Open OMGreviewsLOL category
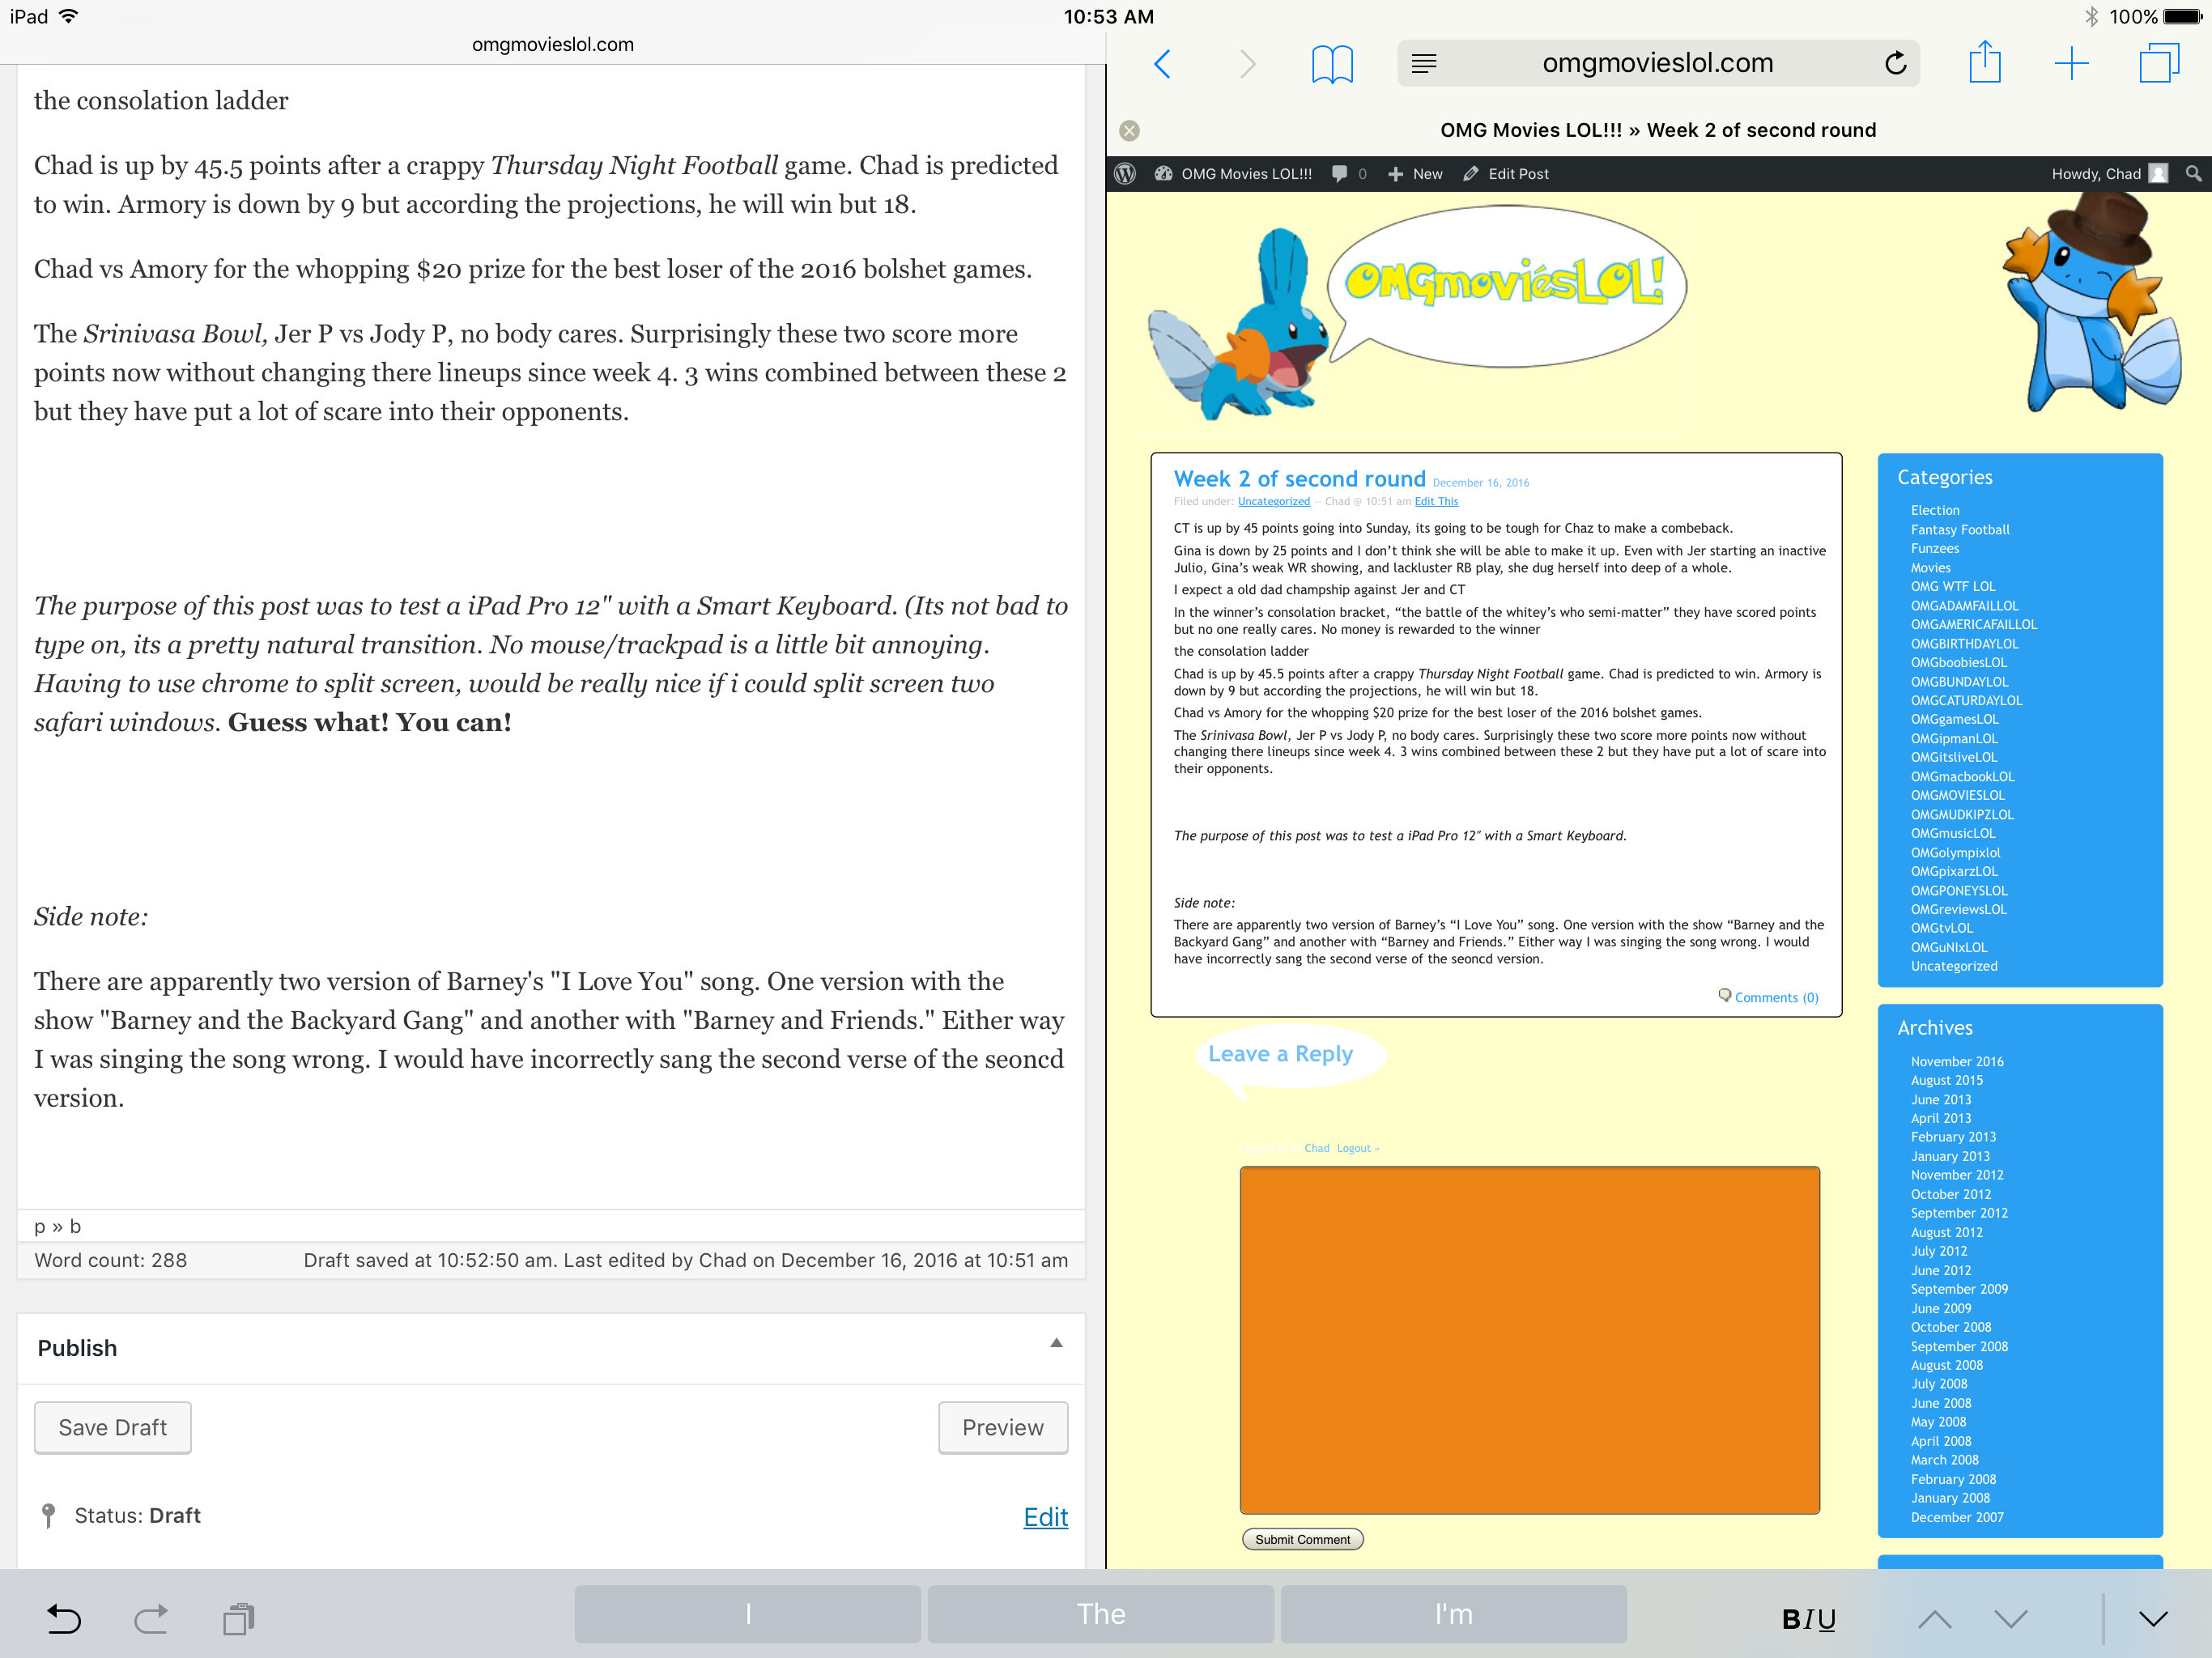2212x1658 pixels. (x=1958, y=909)
